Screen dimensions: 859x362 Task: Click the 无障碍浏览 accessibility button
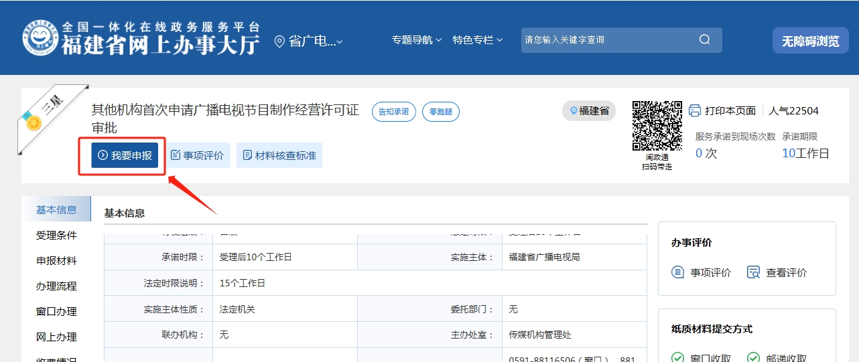tap(810, 41)
